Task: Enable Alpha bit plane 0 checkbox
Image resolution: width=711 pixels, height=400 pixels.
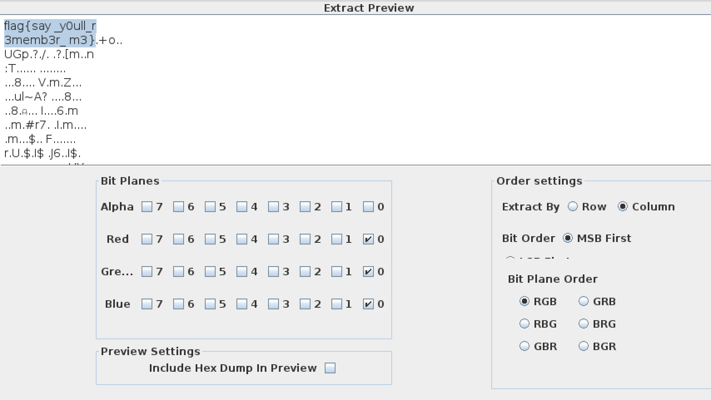Action: [x=368, y=207]
